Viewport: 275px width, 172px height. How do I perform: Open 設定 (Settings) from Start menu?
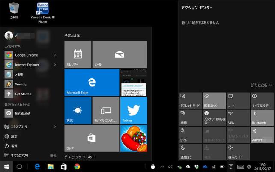click(x=11, y=136)
